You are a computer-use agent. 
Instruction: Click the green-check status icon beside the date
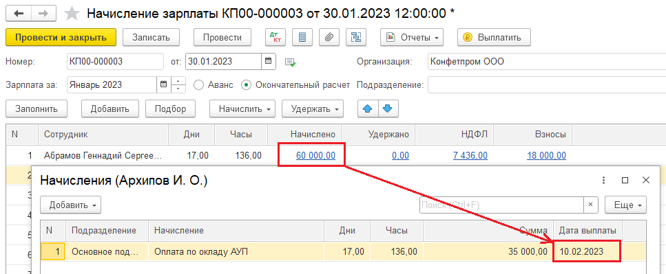(290, 62)
